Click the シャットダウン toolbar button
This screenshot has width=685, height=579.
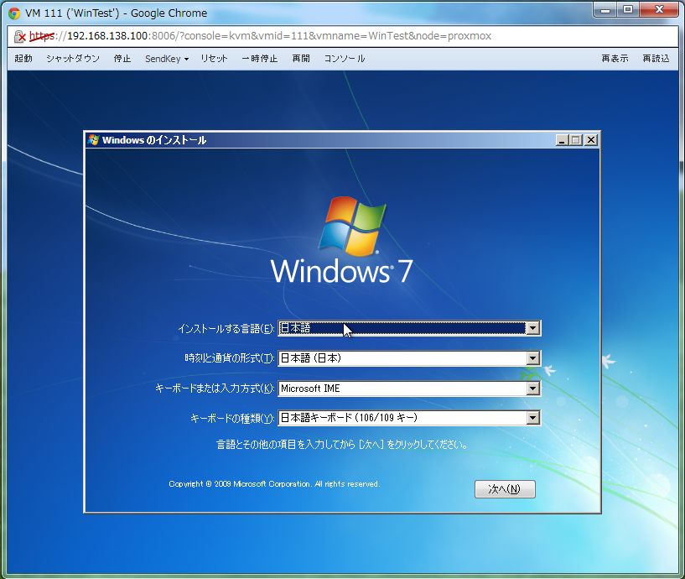coord(73,59)
